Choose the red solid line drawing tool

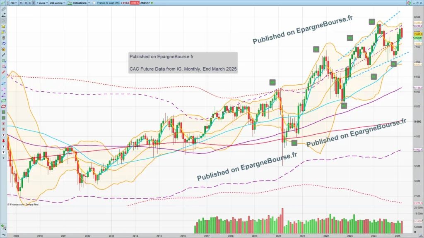click(3, 72)
